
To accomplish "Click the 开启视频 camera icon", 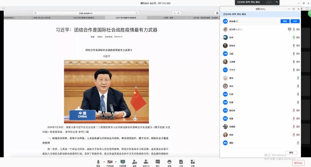I will tap(110, 162).
